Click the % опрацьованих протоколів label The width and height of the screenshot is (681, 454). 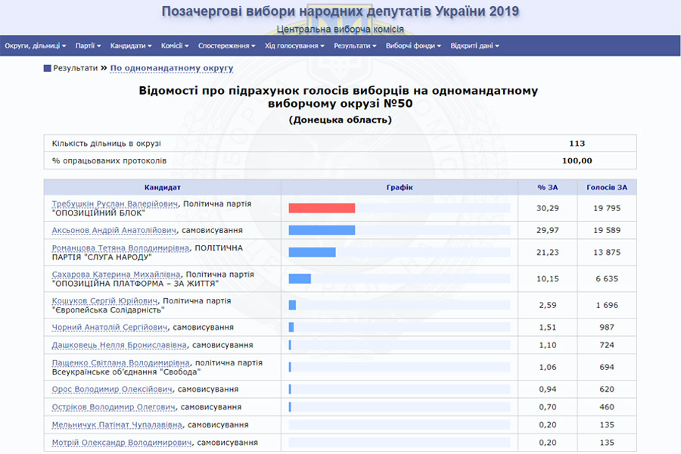tap(109, 160)
